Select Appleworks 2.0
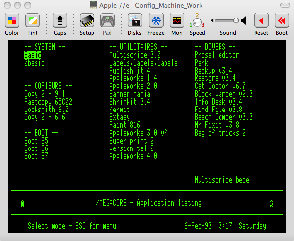The height and width of the screenshot is (241, 294). pos(133,86)
